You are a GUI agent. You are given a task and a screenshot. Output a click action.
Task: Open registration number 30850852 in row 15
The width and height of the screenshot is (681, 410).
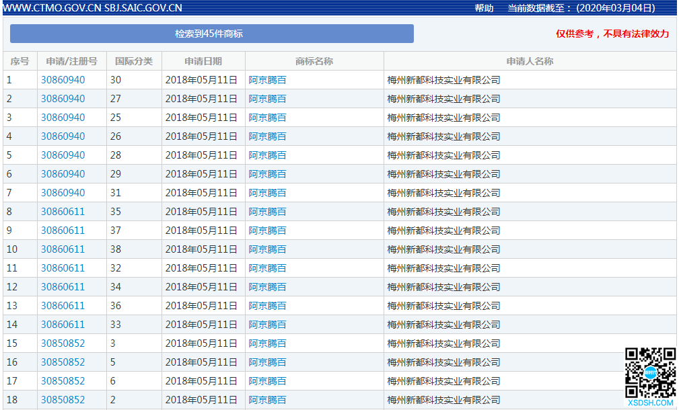pyautogui.click(x=63, y=343)
